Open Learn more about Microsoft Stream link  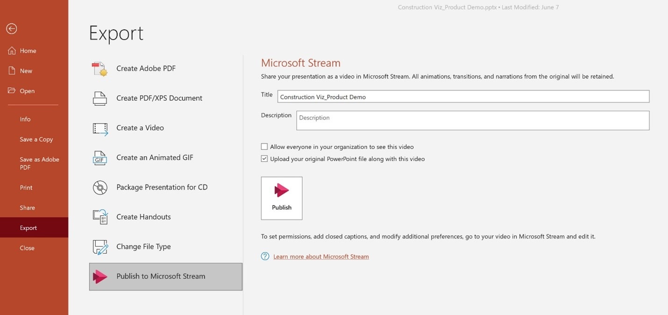click(x=321, y=257)
